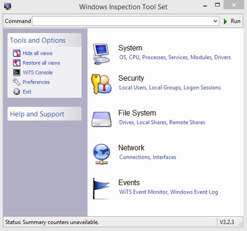247x231 pixels.
Task: Click the System computer icon
Action: pyautogui.click(x=101, y=54)
